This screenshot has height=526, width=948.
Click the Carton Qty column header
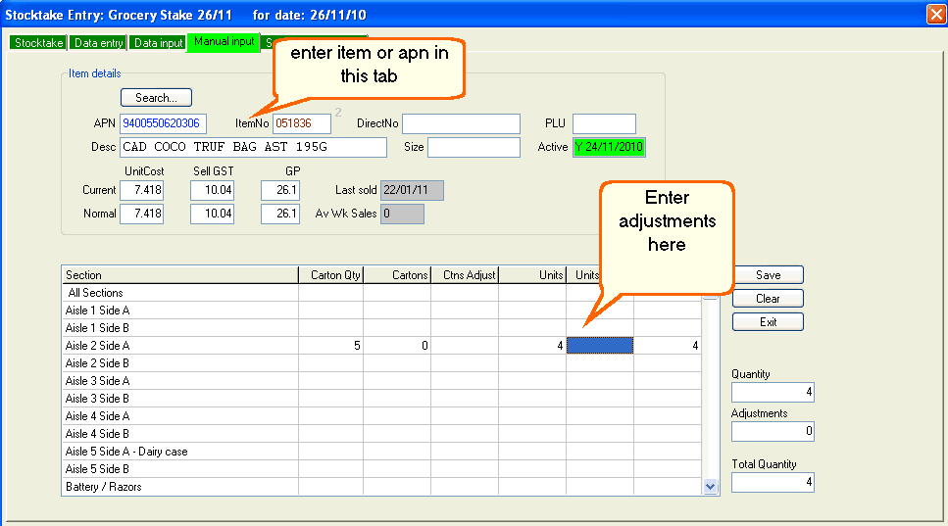coord(331,275)
